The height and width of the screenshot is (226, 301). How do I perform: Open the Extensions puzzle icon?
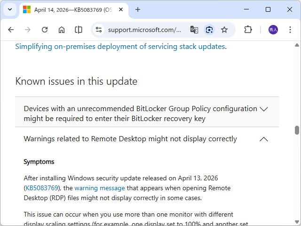click(x=248, y=30)
